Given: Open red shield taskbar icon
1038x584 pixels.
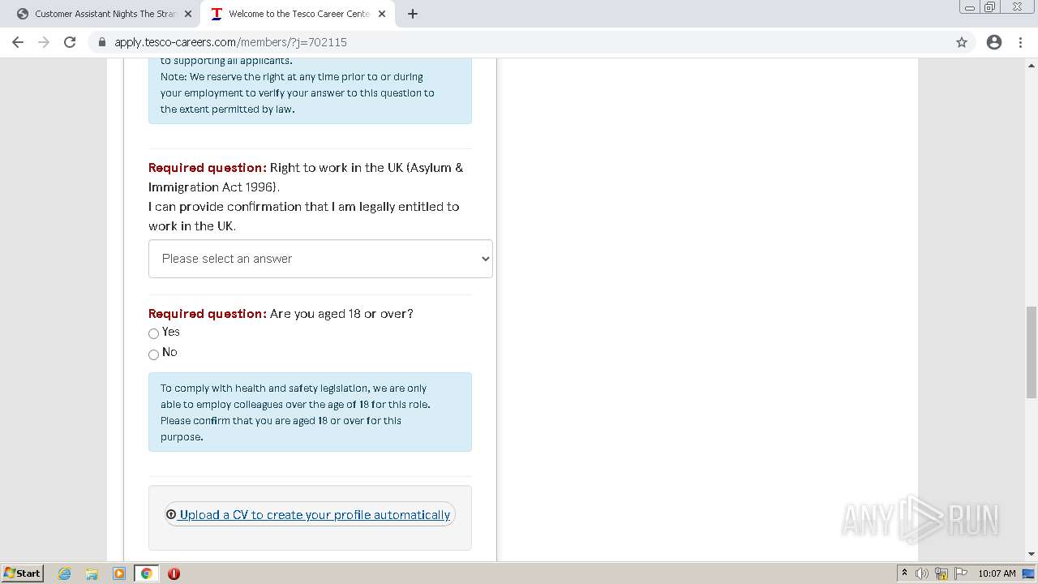Looking at the screenshot, I should (174, 573).
